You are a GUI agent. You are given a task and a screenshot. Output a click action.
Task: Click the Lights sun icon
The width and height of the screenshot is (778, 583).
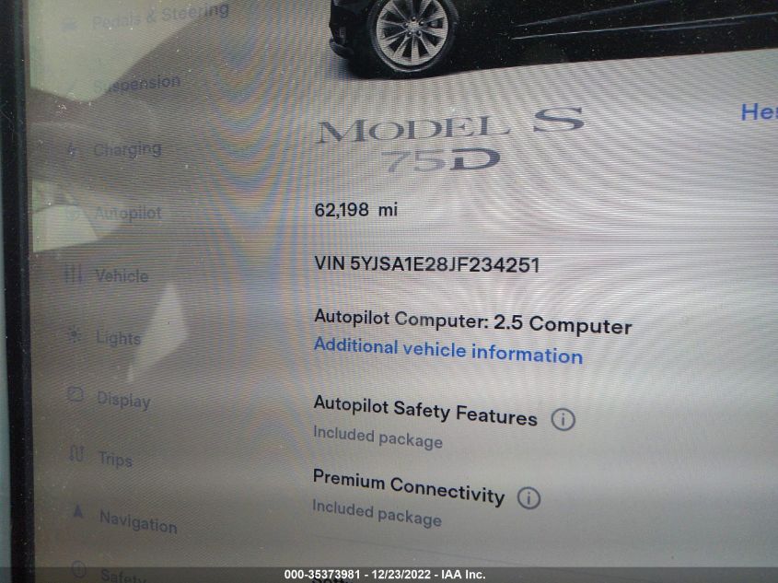tap(75, 335)
